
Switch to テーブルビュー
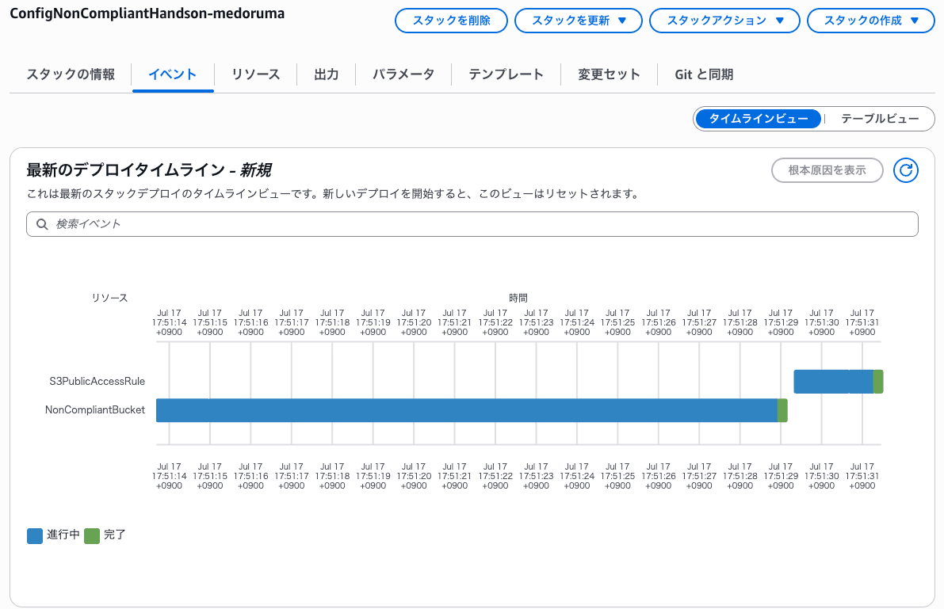[880, 119]
